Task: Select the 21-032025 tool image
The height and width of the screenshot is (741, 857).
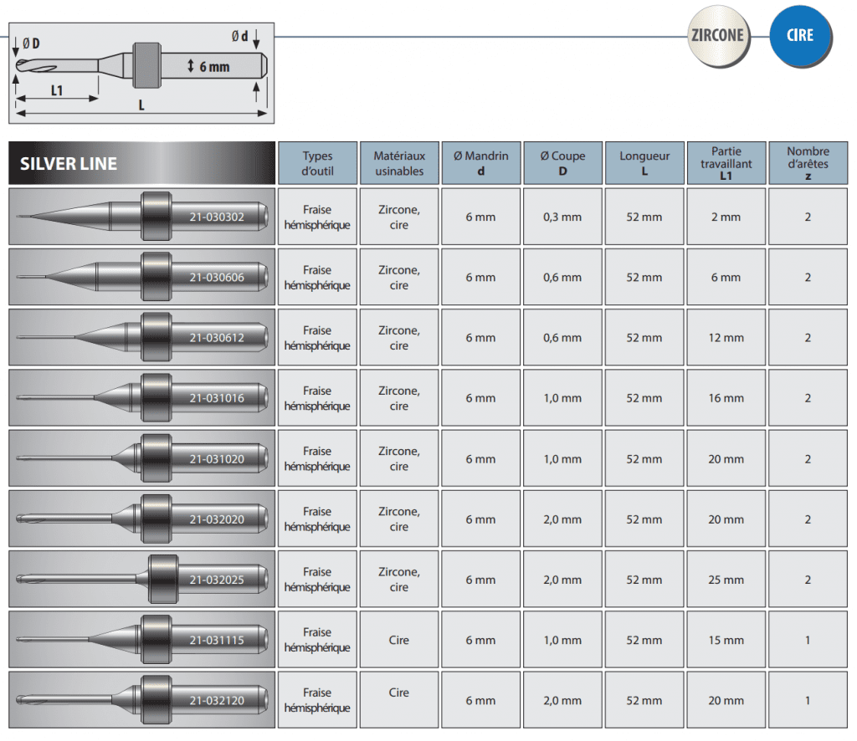Action: [141, 579]
